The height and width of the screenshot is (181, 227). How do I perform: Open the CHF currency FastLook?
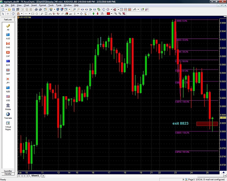(8, 54)
